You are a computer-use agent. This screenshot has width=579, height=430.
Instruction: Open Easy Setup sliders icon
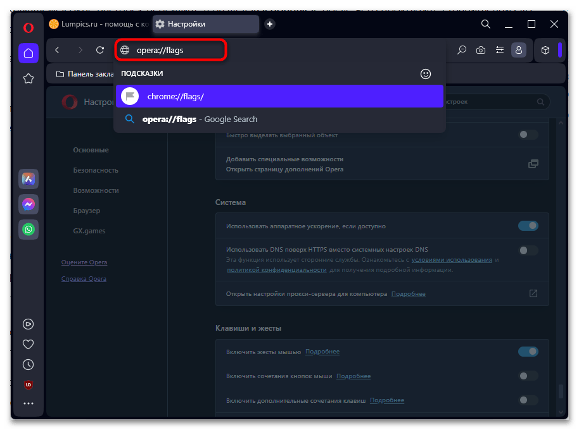tap(500, 50)
